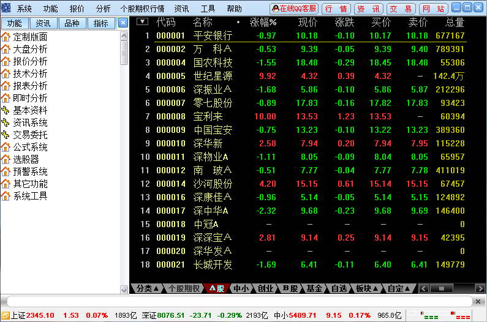Click the house icon beside 大盘分析
The height and width of the screenshot is (322, 487).
coord(6,49)
